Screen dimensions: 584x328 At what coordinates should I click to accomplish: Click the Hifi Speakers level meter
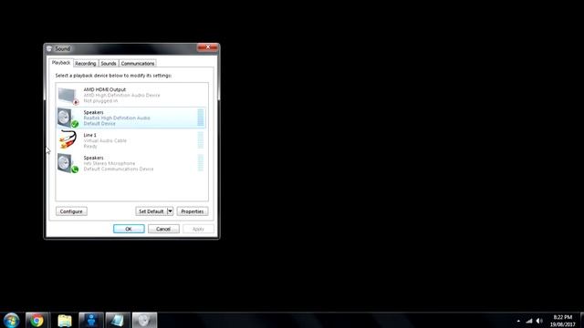[201, 163]
